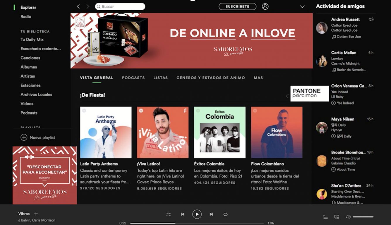Go forward with the right arrow

click(88, 6)
